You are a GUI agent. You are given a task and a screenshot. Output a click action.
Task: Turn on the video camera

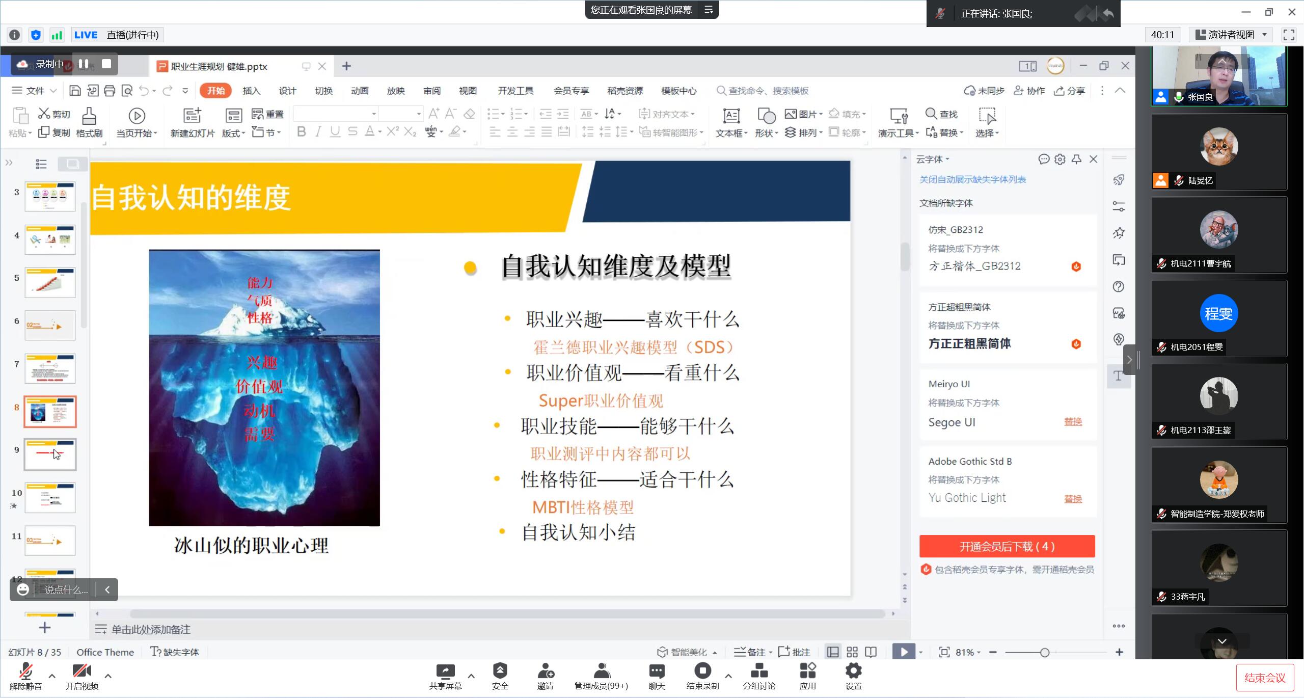pos(81,672)
